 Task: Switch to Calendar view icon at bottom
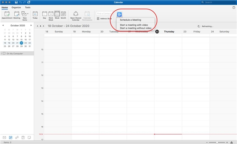point(11,138)
